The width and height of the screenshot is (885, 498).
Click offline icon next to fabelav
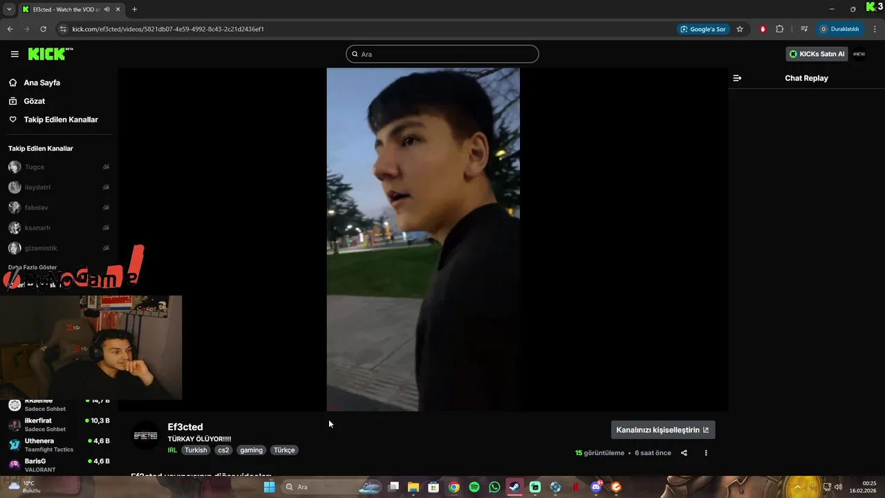coord(106,207)
